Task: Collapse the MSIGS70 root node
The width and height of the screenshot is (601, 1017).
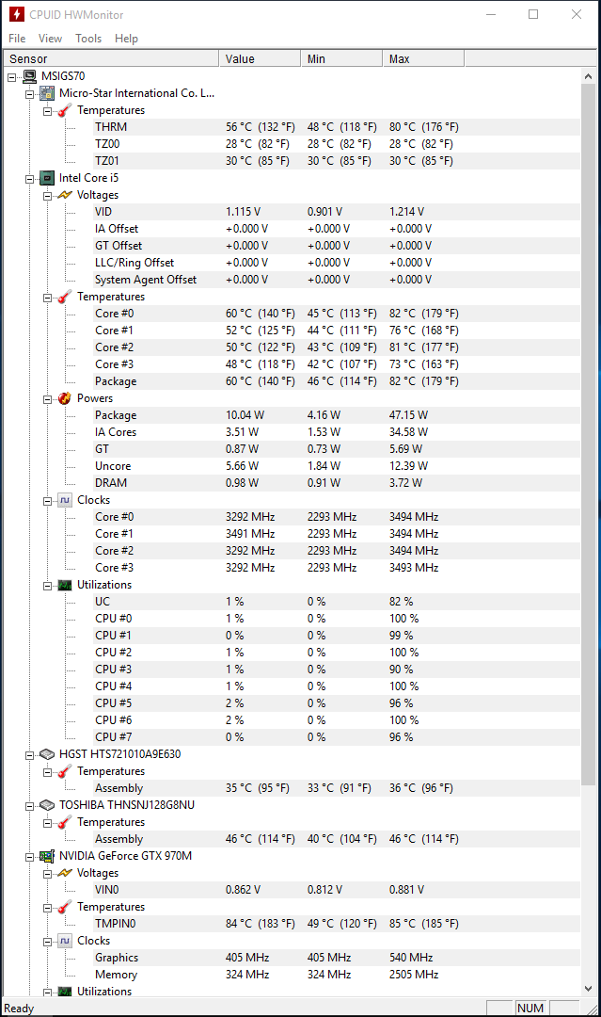Action: 11,77
